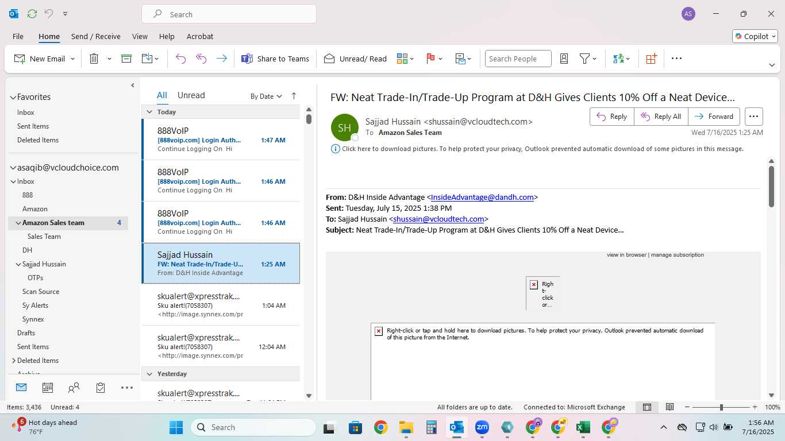
Task: Click the download pictures info bar
Action: (x=537, y=149)
